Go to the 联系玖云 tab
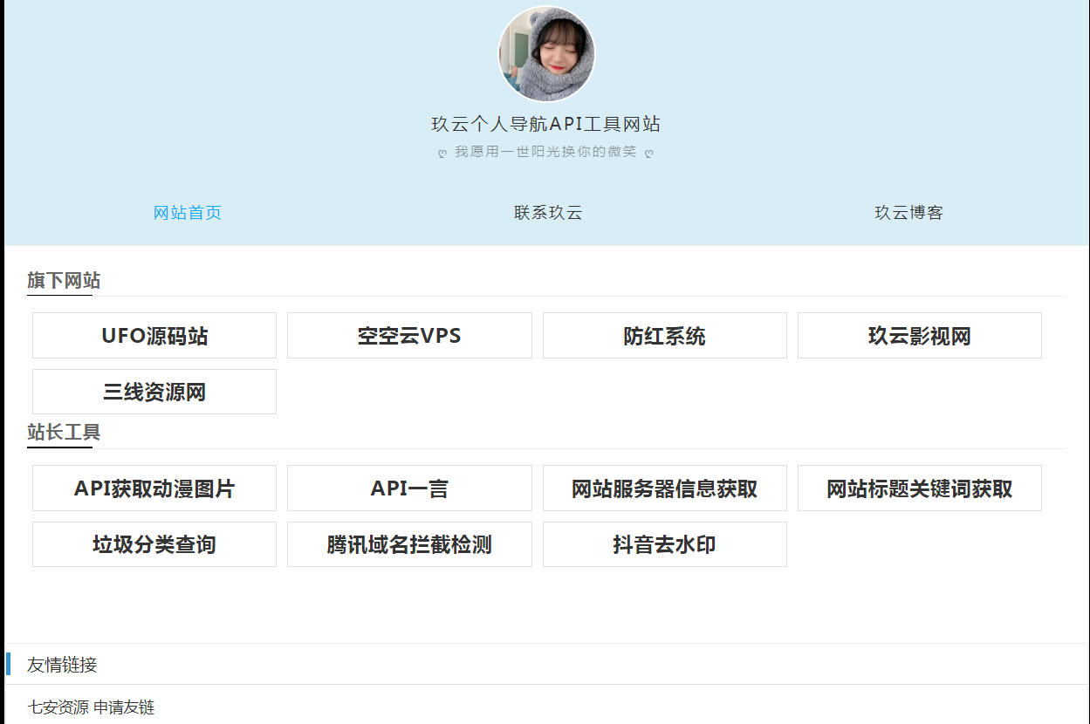This screenshot has width=1090, height=724. pos(548,213)
